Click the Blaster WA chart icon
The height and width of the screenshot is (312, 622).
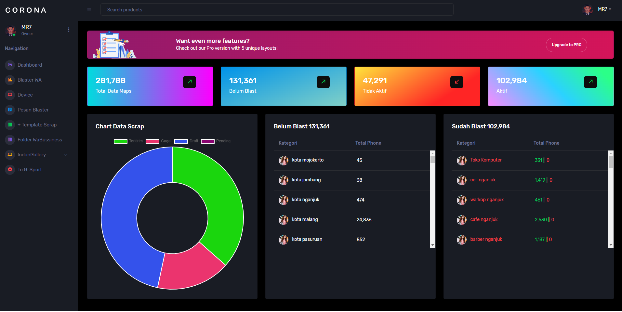pos(10,80)
